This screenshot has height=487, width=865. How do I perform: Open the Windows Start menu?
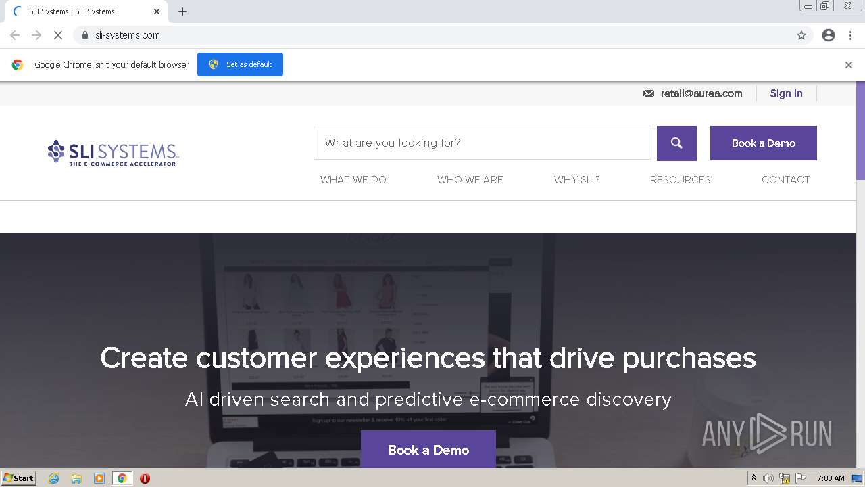18,478
